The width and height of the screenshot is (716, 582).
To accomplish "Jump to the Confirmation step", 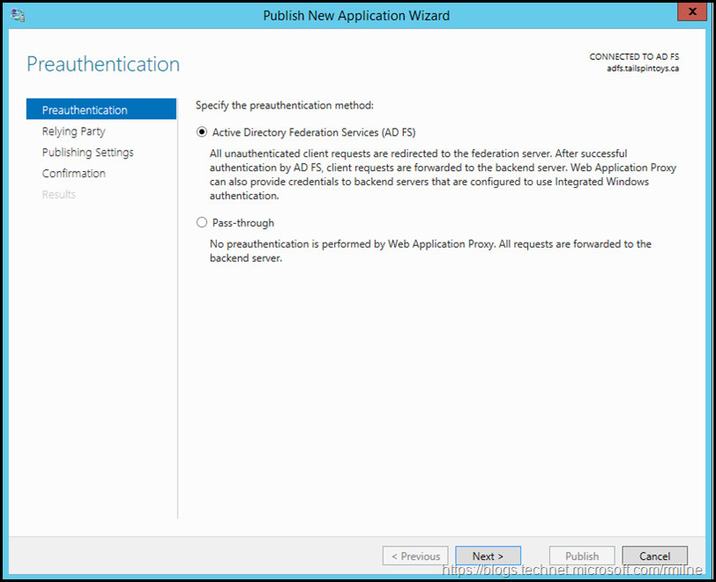I will (73, 174).
